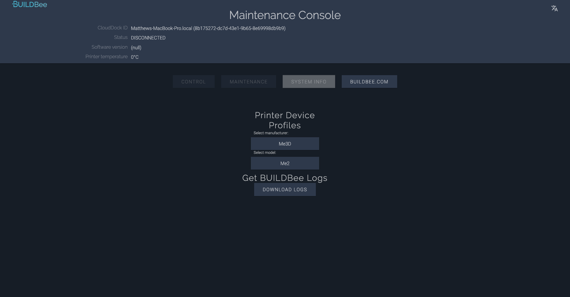Click the CloudDock ID value text
The height and width of the screenshot is (297, 570).
pos(208,28)
